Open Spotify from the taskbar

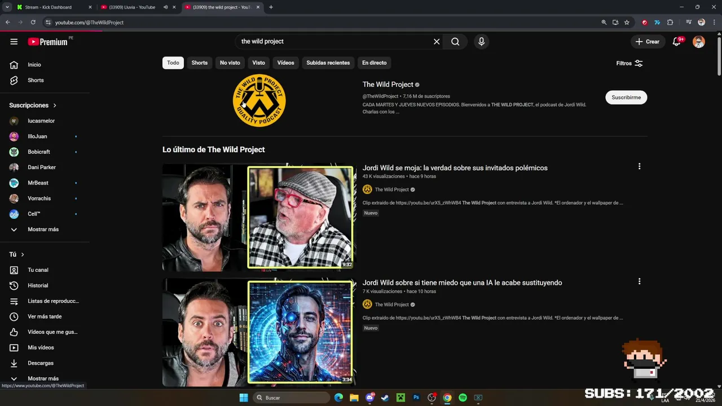coord(463,398)
